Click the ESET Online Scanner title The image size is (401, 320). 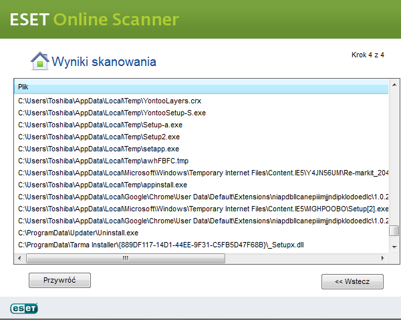tap(94, 19)
